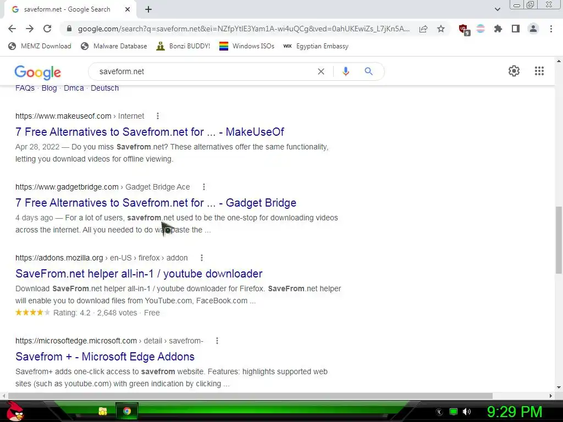Open more options for microsoftedge.microsoft.com result
Viewport: 563px width, 422px height.
coord(217,341)
